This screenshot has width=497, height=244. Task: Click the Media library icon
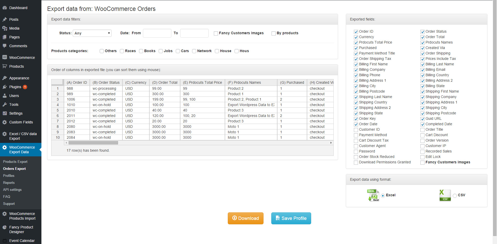coord(5,28)
